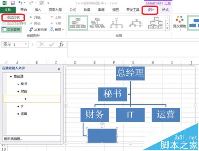Select the 秘书 shape in the chart
199x151 pixels.
point(113,94)
